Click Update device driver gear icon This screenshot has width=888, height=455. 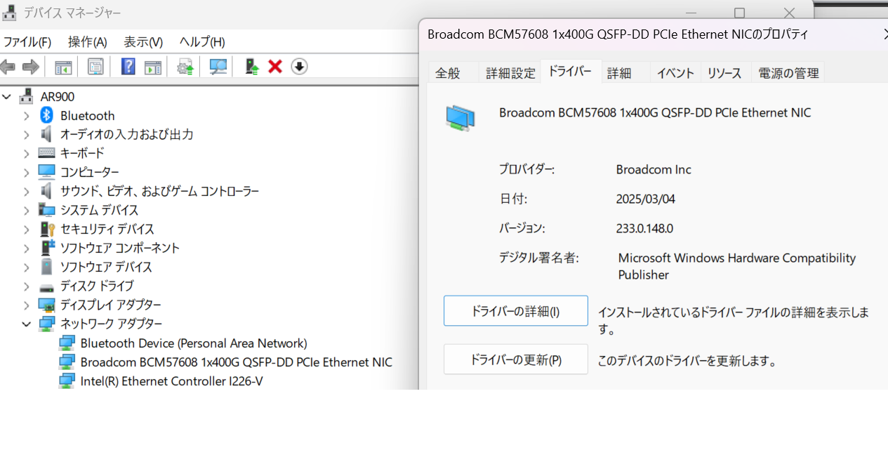(185, 67)
